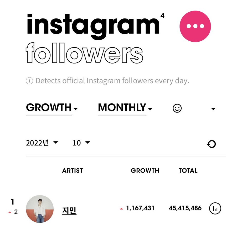Open the bar chart icon for 지민

tap(215, 209)
